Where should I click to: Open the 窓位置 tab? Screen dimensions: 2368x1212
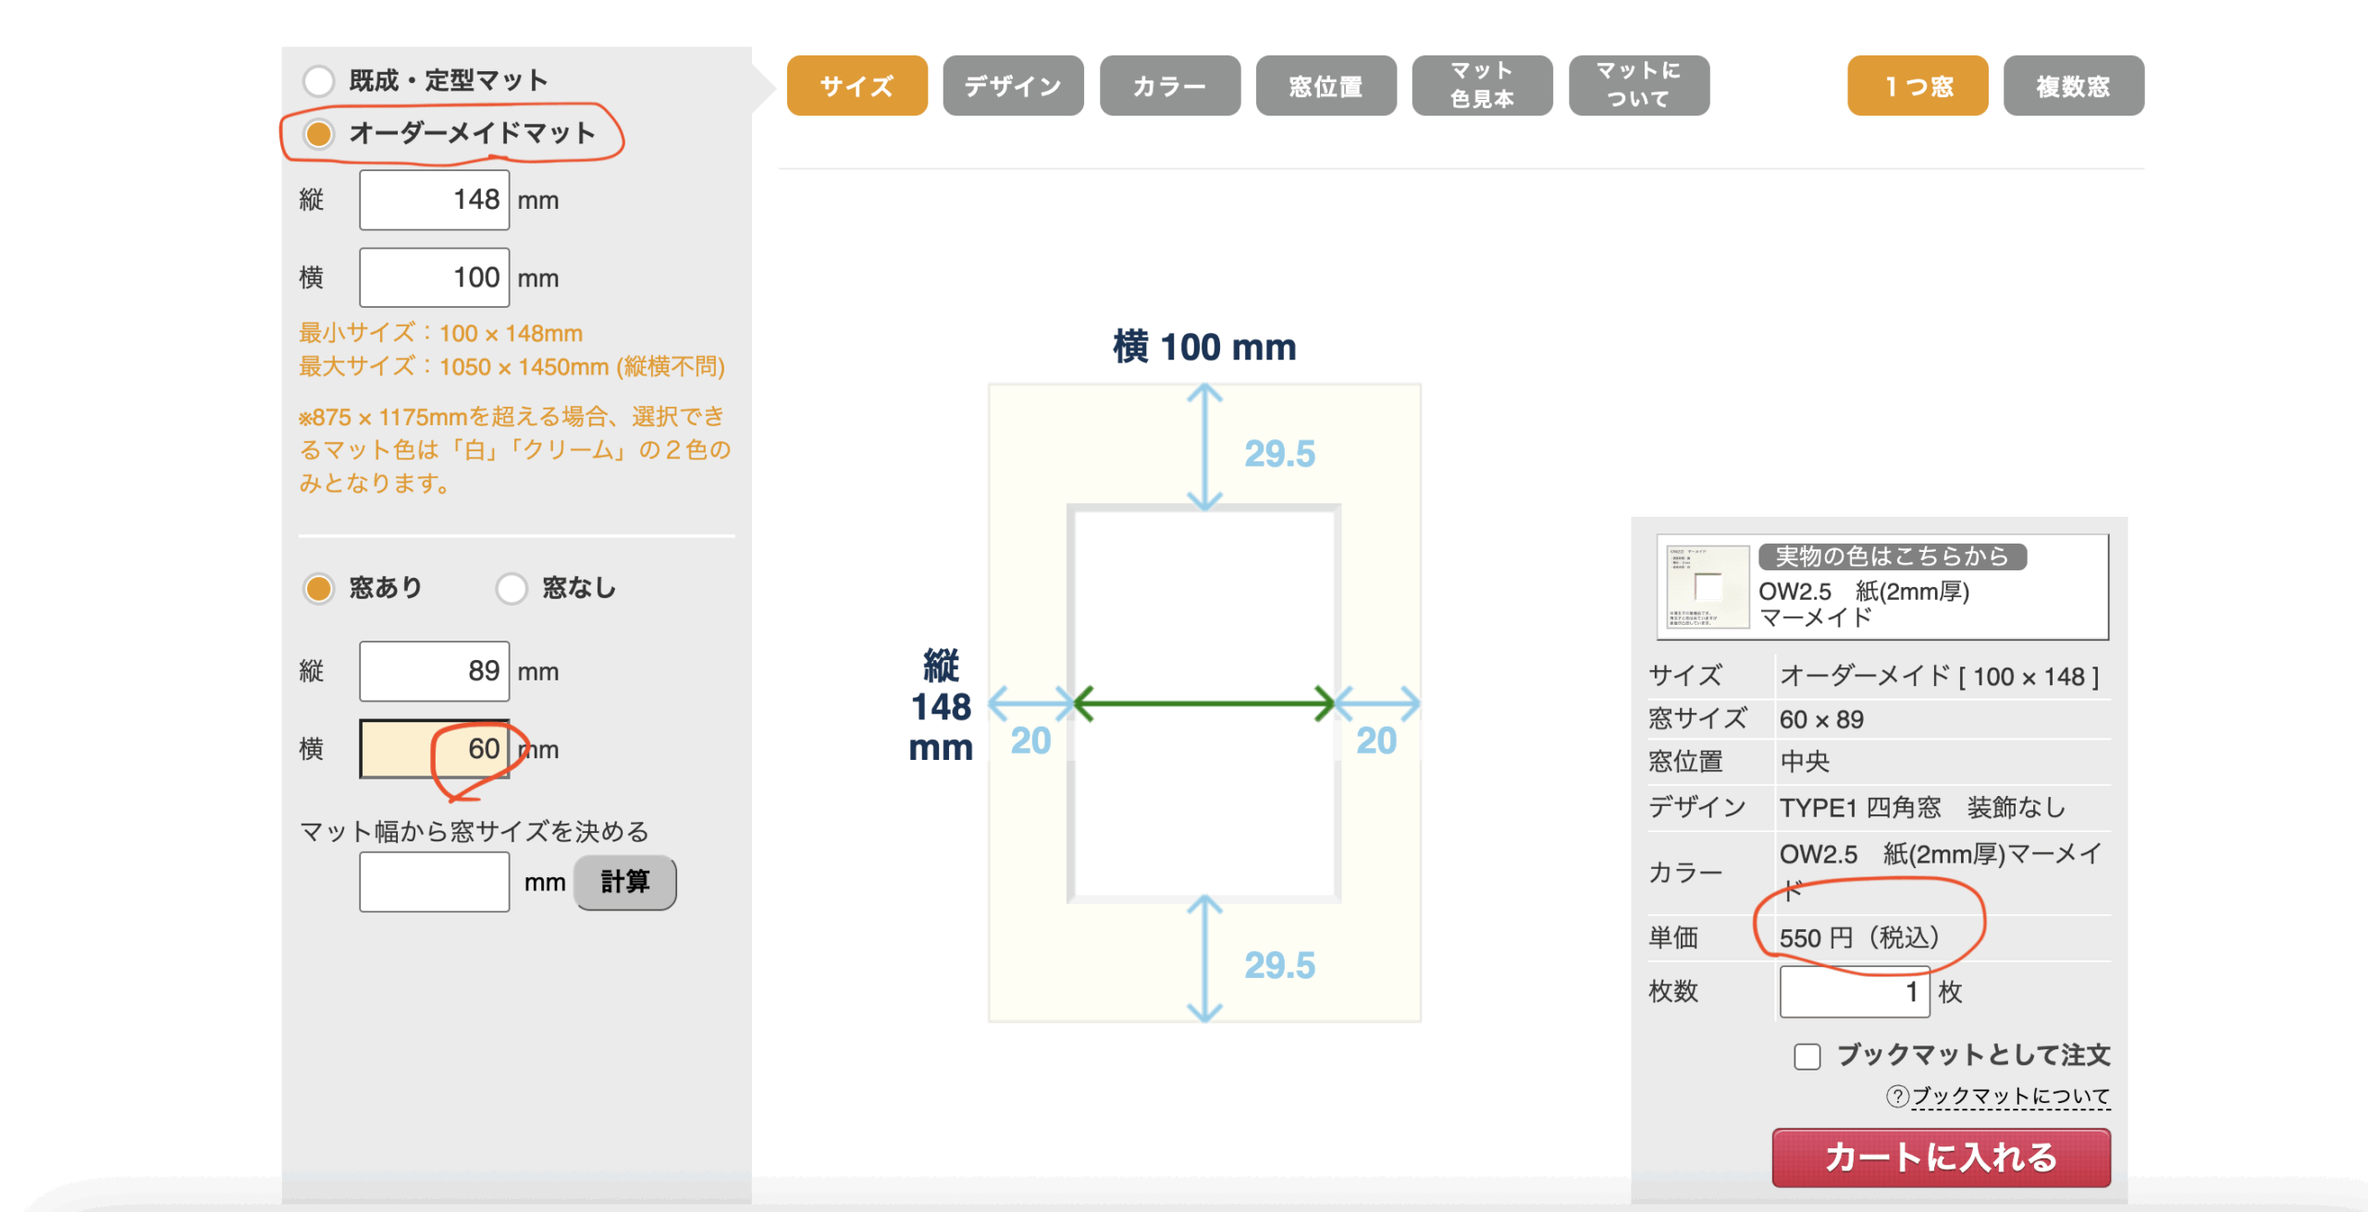tap(1326, 86)
